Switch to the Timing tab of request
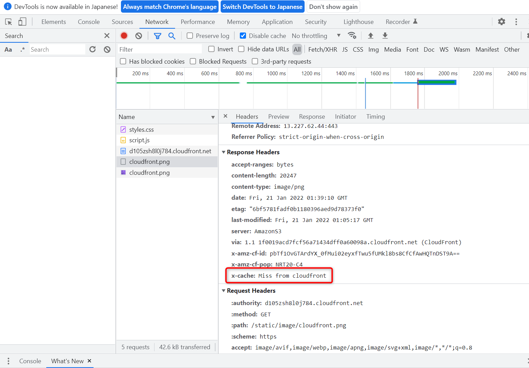529x368 pixels. pos(376,117)
